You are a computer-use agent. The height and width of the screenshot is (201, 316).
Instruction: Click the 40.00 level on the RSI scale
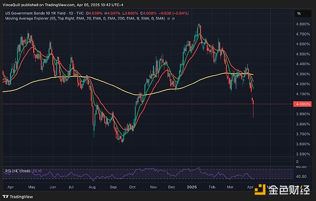[x=301, y=176]
